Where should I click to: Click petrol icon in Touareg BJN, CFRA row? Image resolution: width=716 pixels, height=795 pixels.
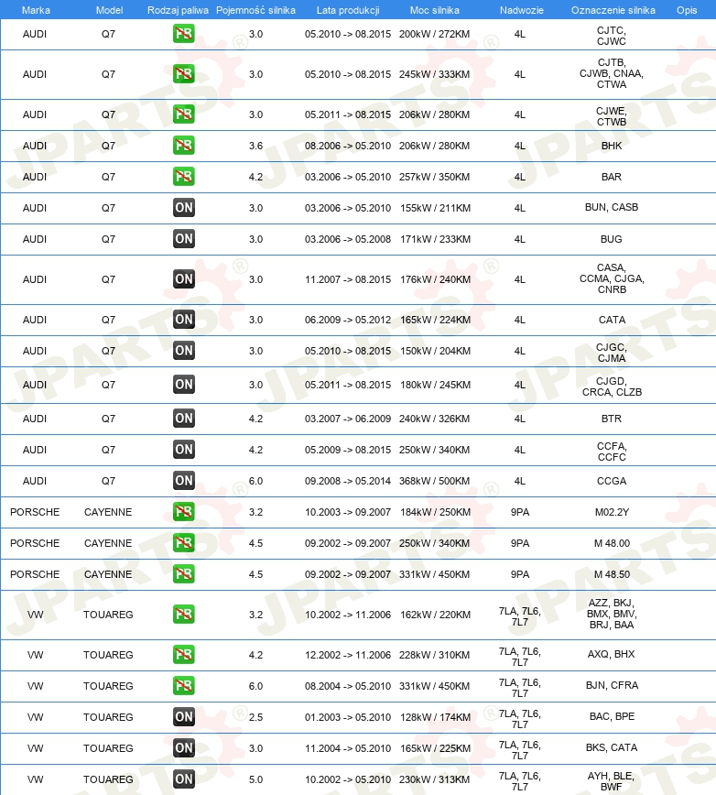point(183,685)
